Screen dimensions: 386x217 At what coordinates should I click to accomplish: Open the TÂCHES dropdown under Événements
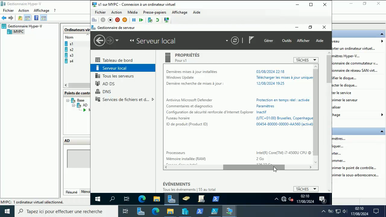(305, 189)
